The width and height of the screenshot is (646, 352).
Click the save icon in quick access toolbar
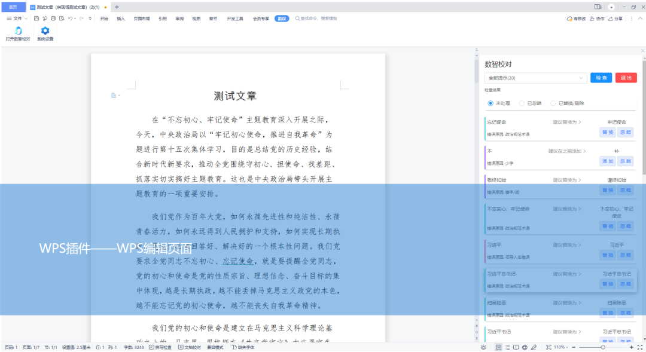(36, 19)
